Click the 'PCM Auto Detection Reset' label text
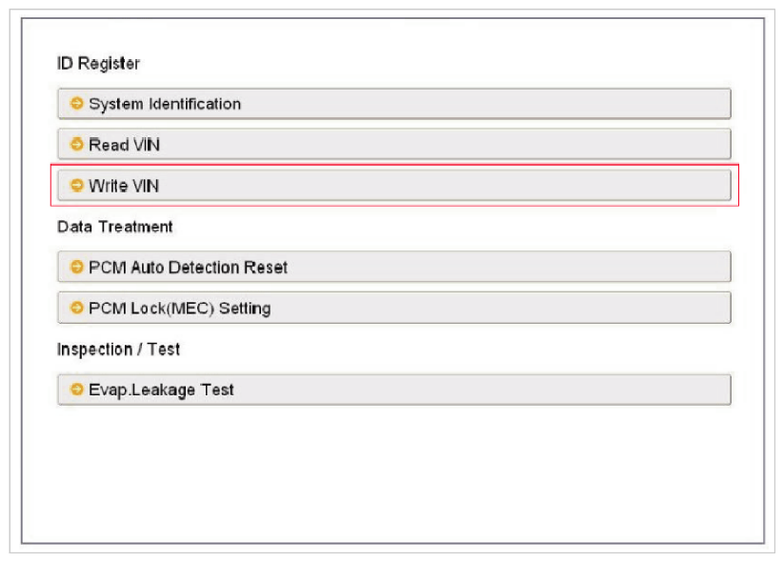Image resolution: width=784 pixels, height=562 pixels. pos(188,268)
